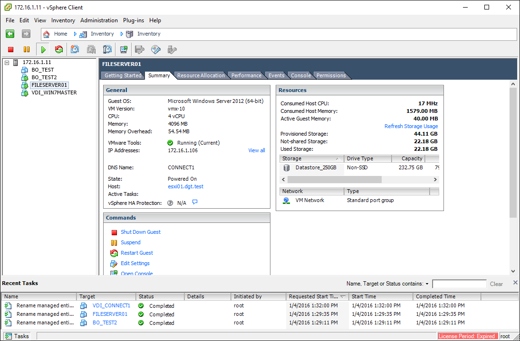
Task: Open the Plug-ins menu
Action: 133,20
